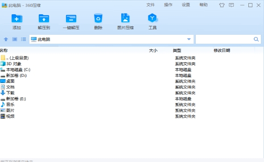Click the 新加卷 (D:) drive icon

point(3,76)
